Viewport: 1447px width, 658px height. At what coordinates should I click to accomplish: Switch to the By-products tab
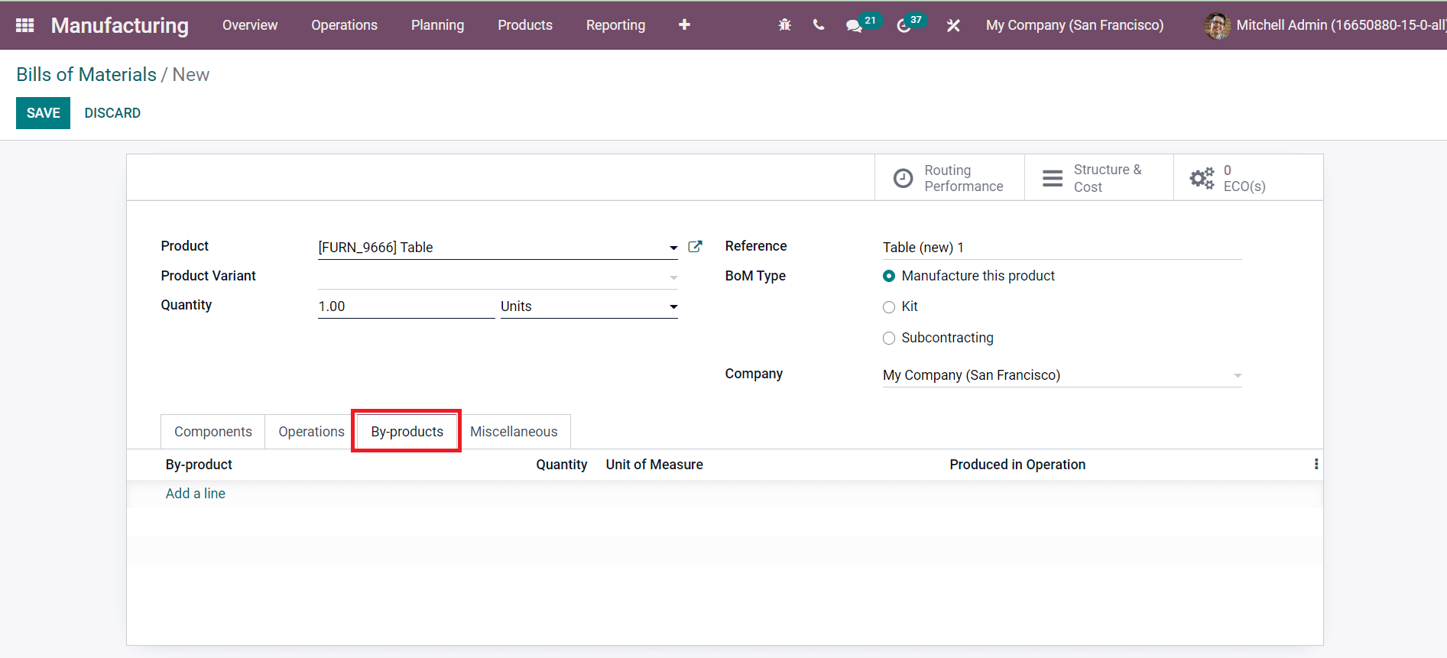[407, 432]
